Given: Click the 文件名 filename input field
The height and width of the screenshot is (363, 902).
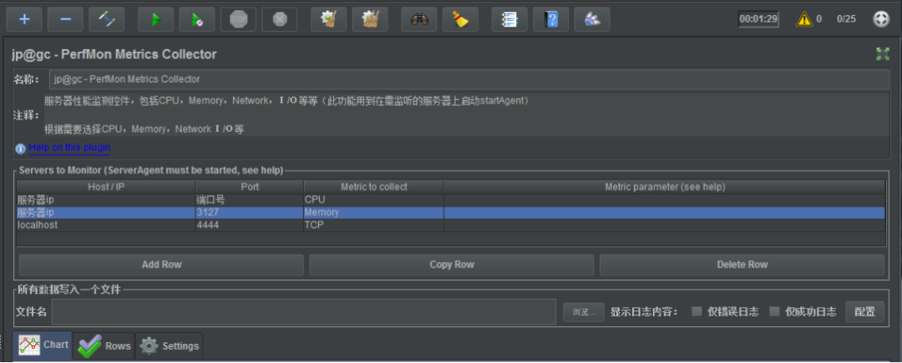Looking at the screenshot, I should pyautogui.click(x=304, y=312).
